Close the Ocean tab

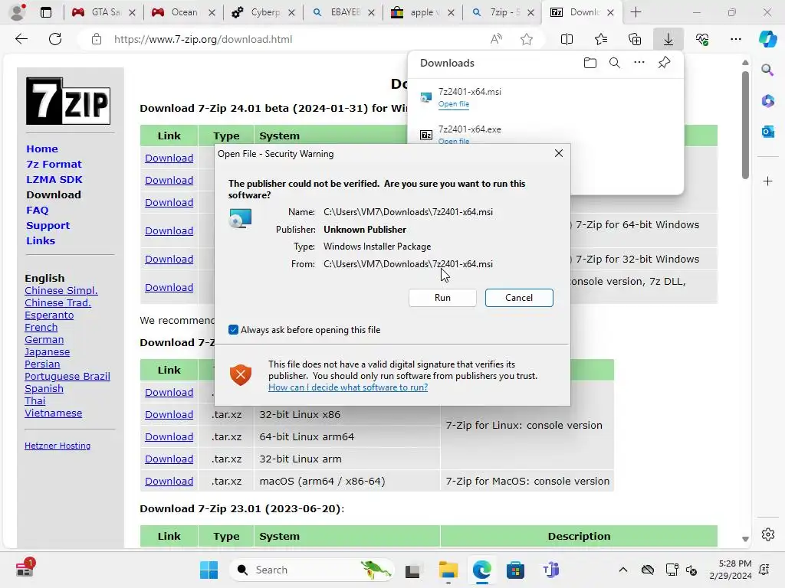click(212, 12)
